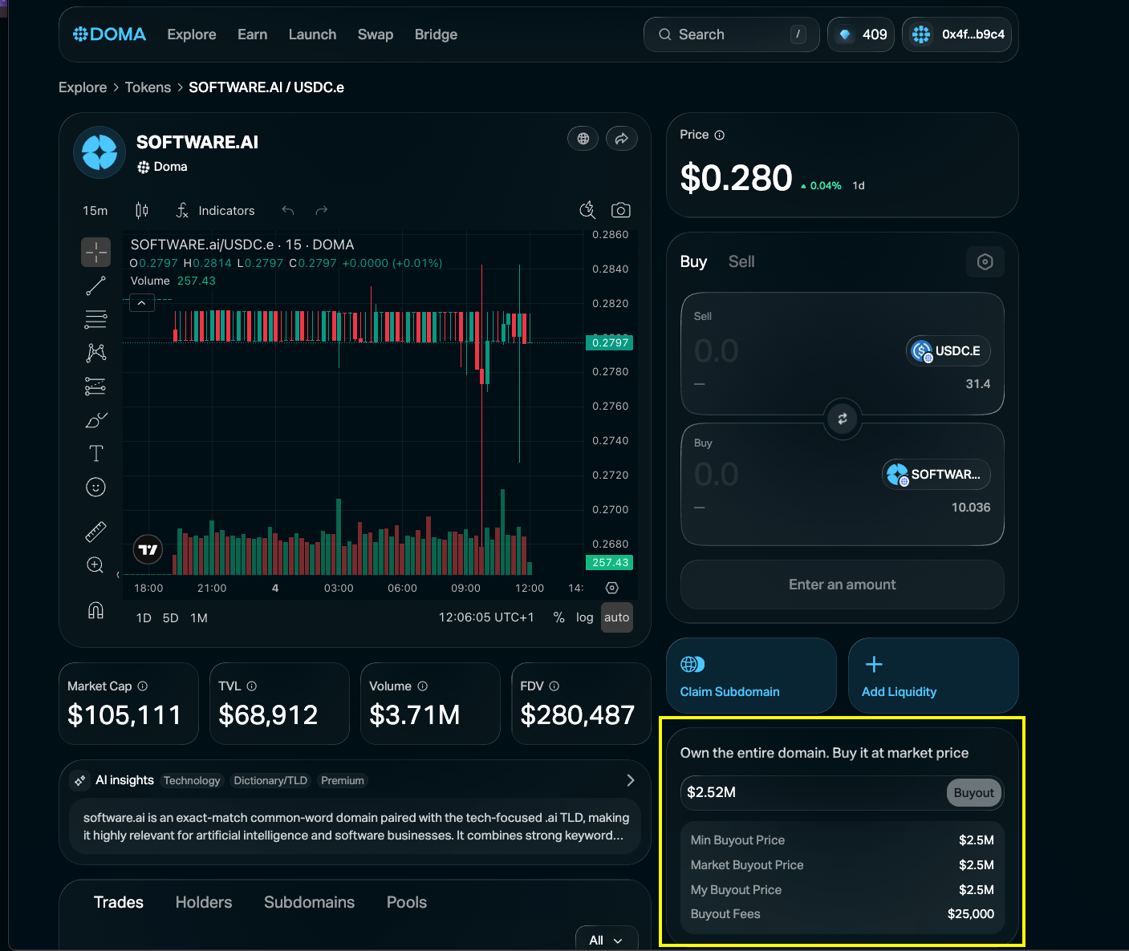Click the share arrow icon
1129x951 pixels.
coord(621,139)
